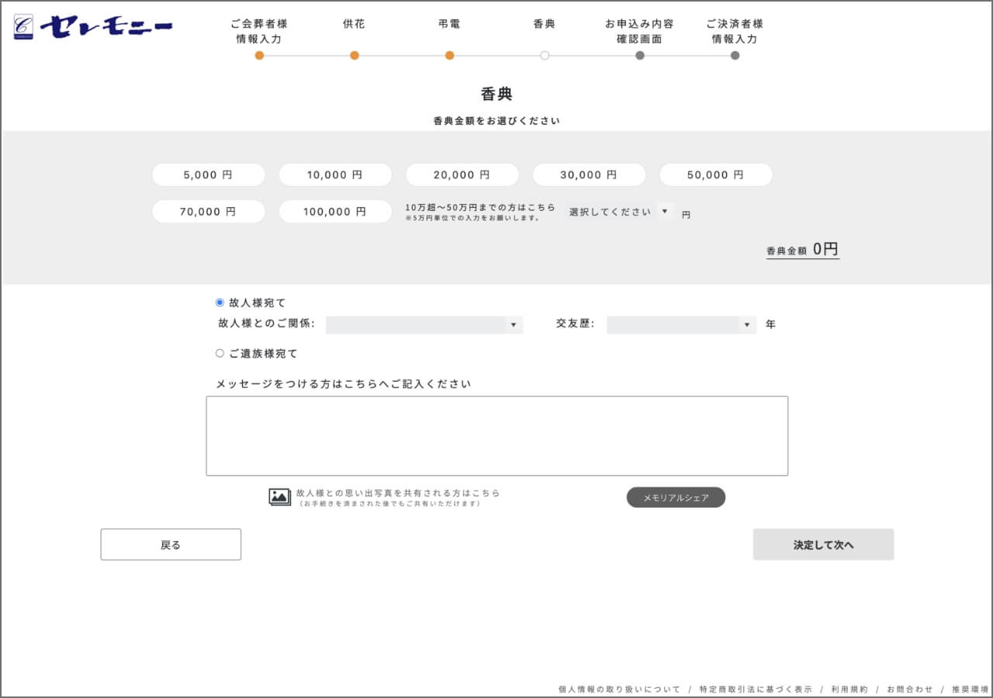993x698 pixels.
Task: Click the セレモニー logo
Action: 93,27
